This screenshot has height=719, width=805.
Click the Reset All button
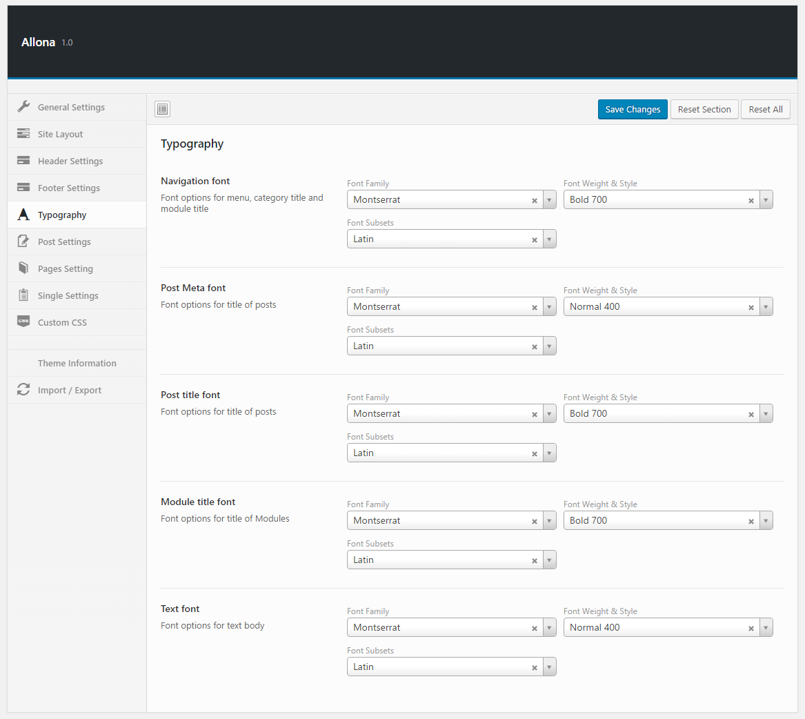[765, 109]
